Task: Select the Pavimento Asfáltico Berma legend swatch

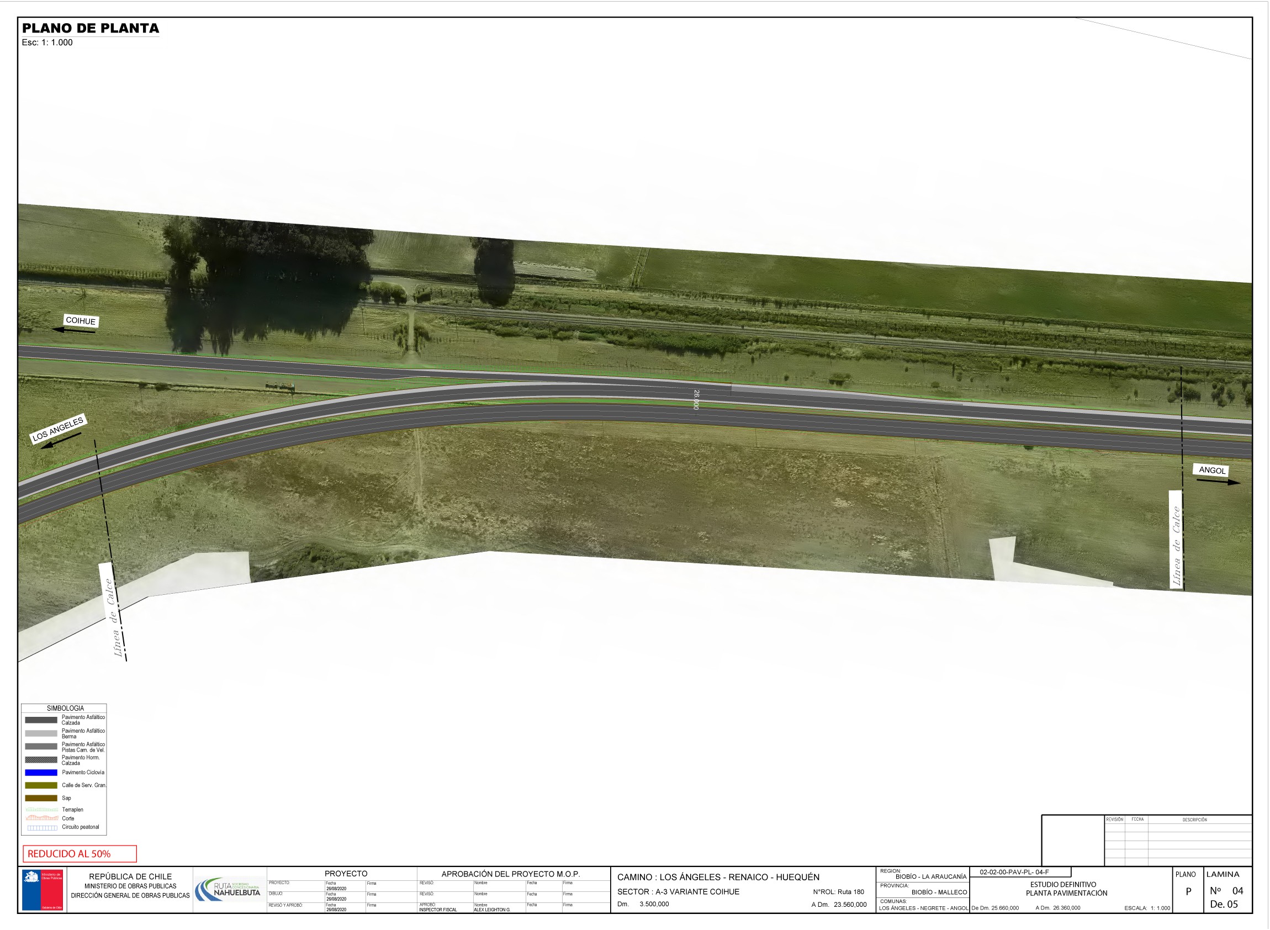Action: (x=41, y=733)
